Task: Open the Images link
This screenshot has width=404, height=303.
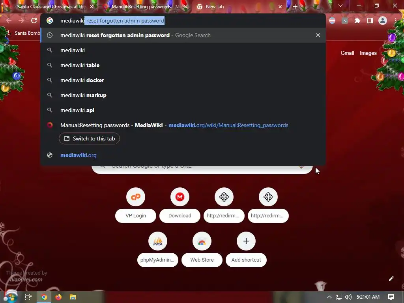Action: [x=368, y=53]
